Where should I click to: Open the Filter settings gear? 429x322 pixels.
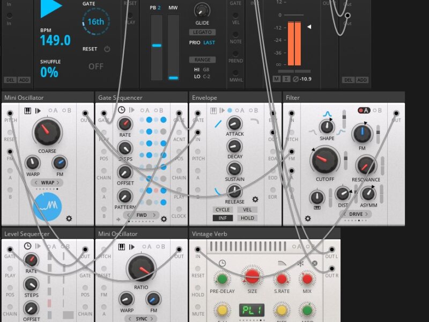pos(308,218)
